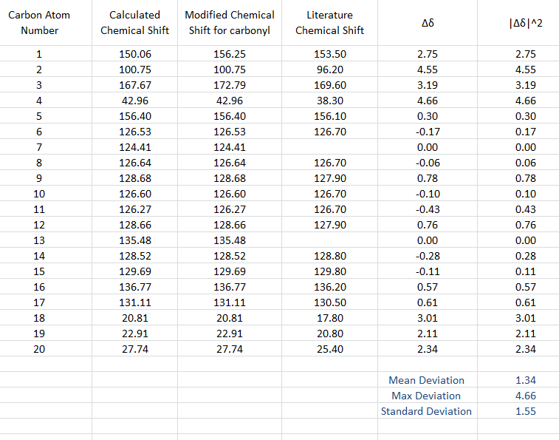Click calculated shift value 167.67
559x440 pixels.
click(x=134, y=85)
